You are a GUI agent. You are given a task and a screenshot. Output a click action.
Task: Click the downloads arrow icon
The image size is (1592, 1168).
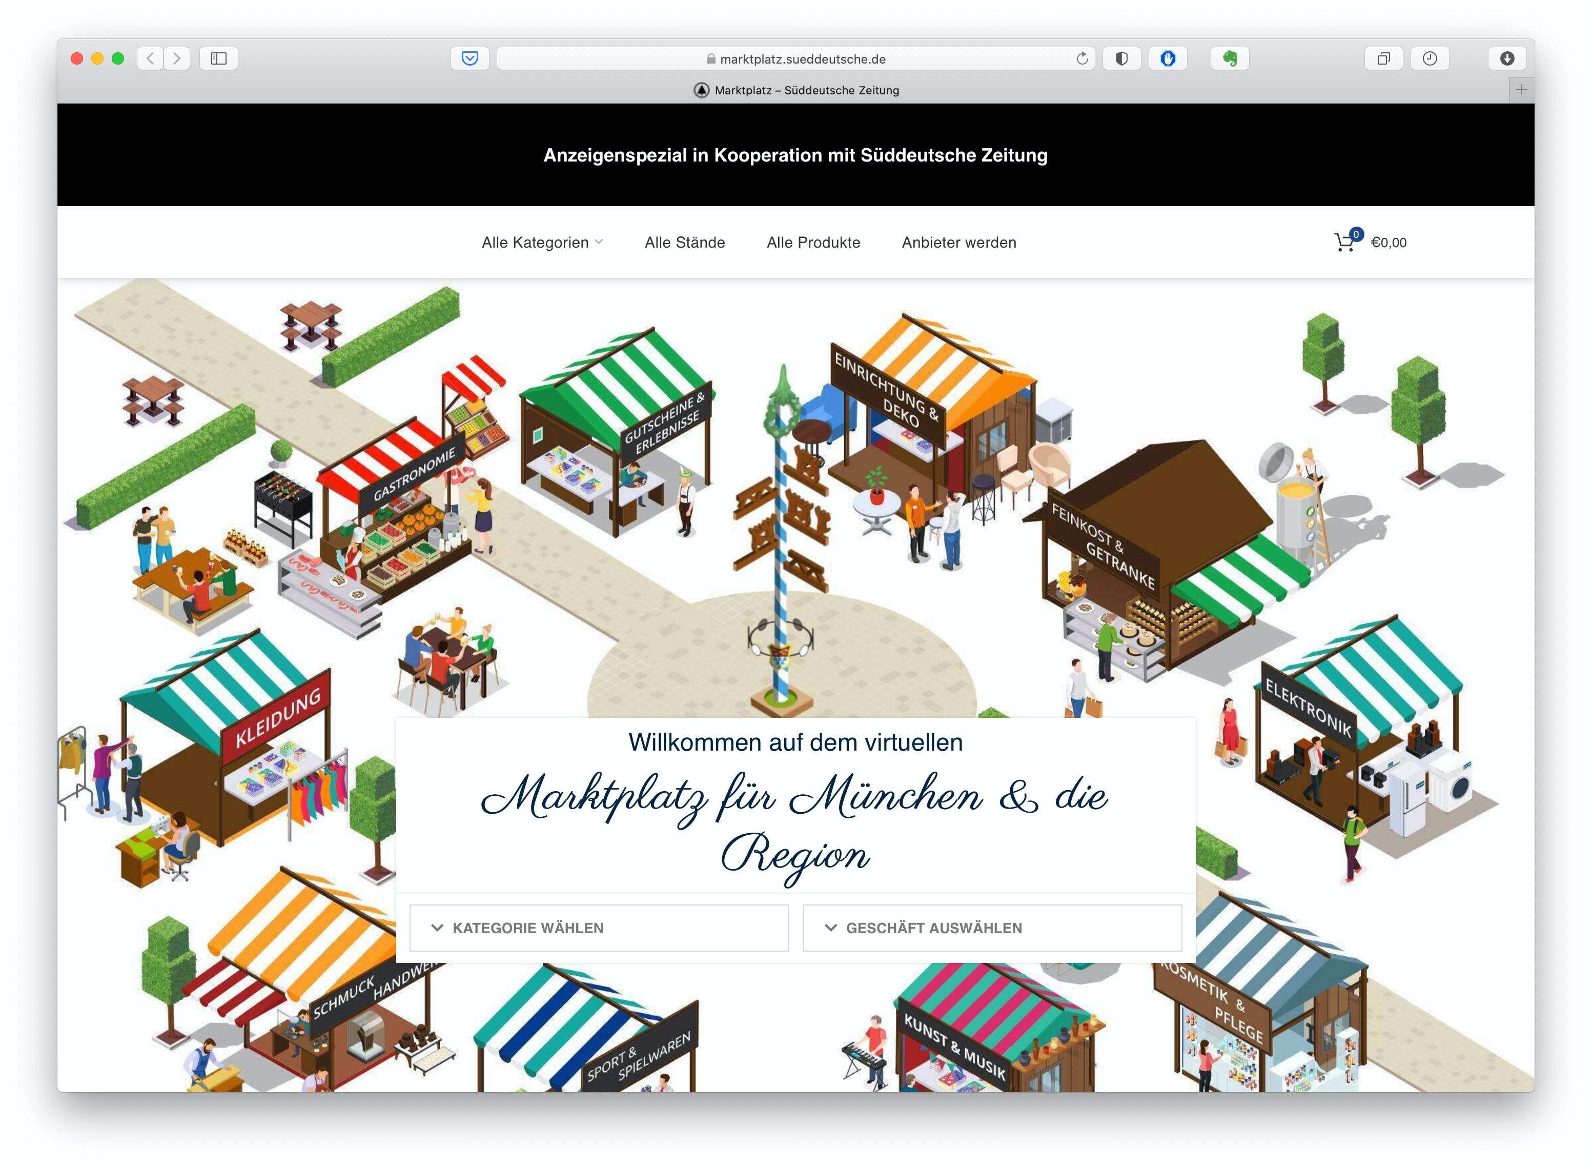point(1506,58)
